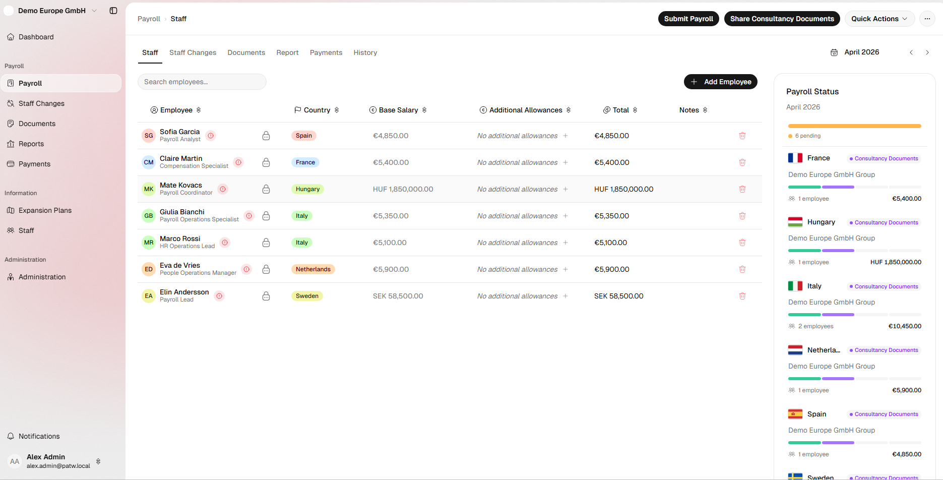Viewport: 943px width, 480px height.
Task: Toggle the lock for Claire Martin
Action: click(x=266, y=162)
